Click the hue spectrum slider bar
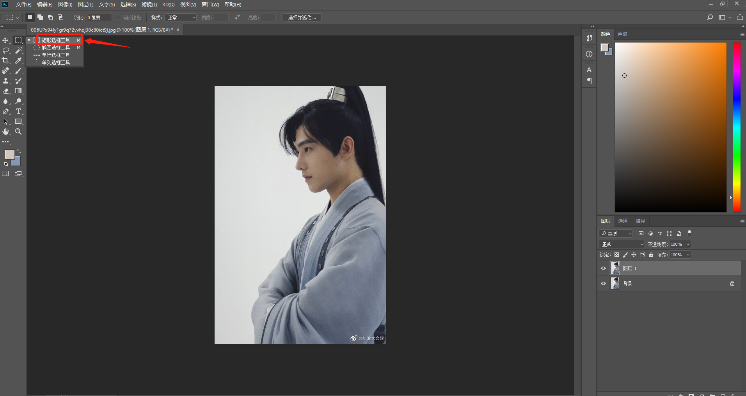This screenshot has width=746, height=396. point(737,127)
